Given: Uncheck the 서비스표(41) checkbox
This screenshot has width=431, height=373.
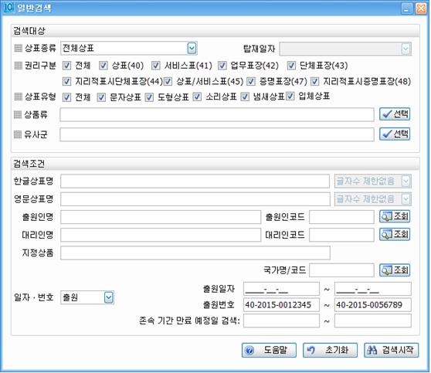Looking at the screenshot, I should coord(155,66).
